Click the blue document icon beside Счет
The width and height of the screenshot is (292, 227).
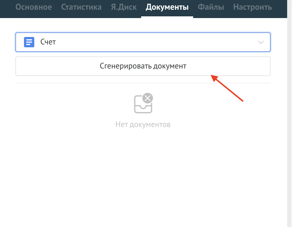[29, 42]
